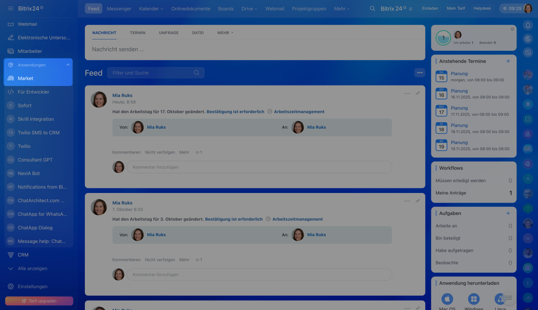Click the Mitarbeiter card icon in sidebar
The image size is (538, 310).
[x=11, y=51]
